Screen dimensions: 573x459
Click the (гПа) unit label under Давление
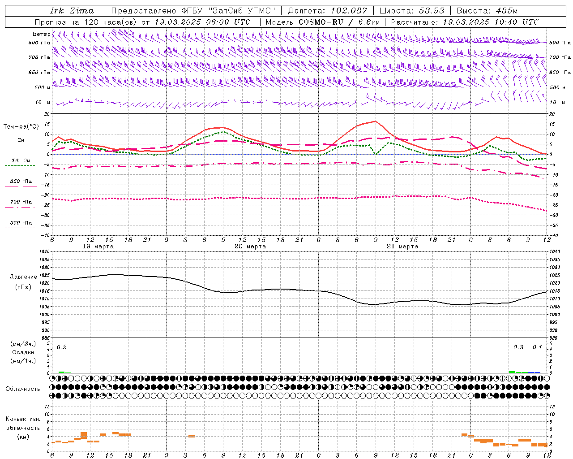point(23,287)
